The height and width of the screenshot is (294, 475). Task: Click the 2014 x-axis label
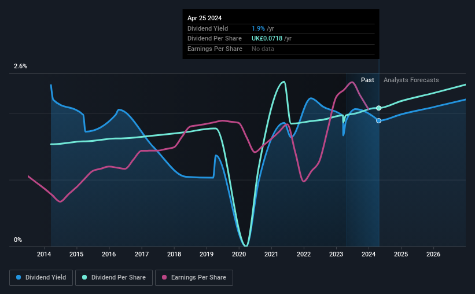point(44,254)
